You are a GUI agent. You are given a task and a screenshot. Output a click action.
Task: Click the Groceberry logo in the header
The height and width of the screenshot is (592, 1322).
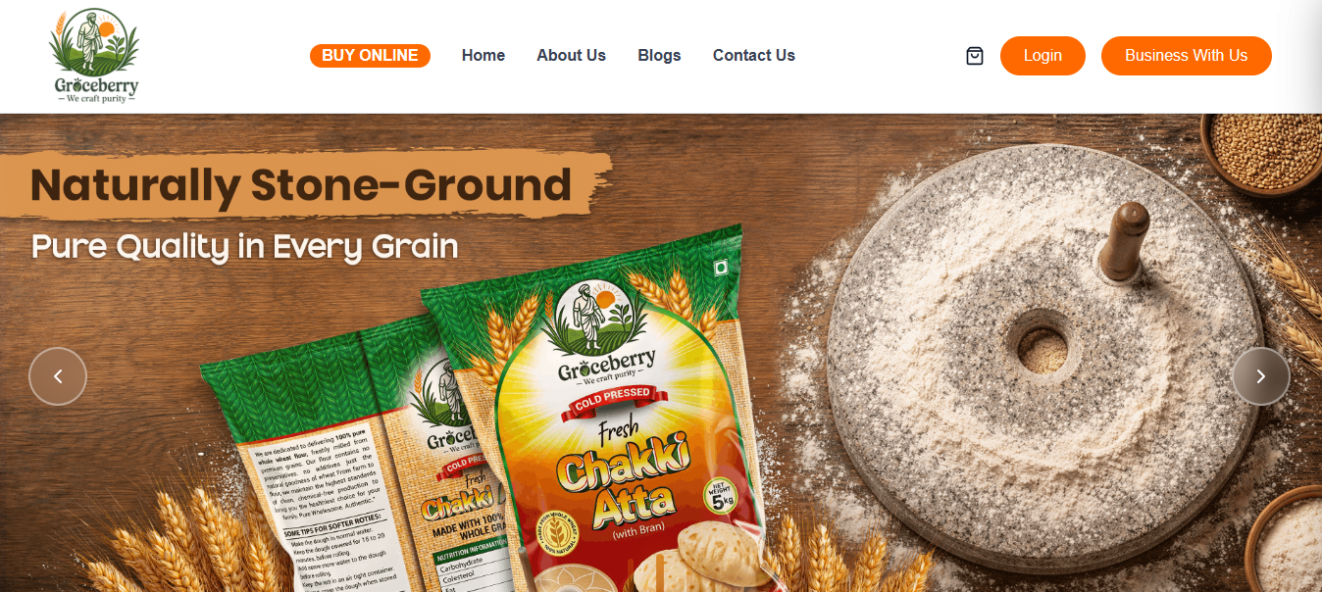(95, 56)
